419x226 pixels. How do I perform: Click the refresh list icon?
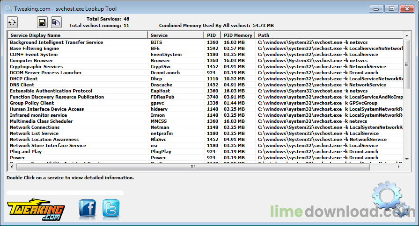pyautogui.click(x=12, y=22)
